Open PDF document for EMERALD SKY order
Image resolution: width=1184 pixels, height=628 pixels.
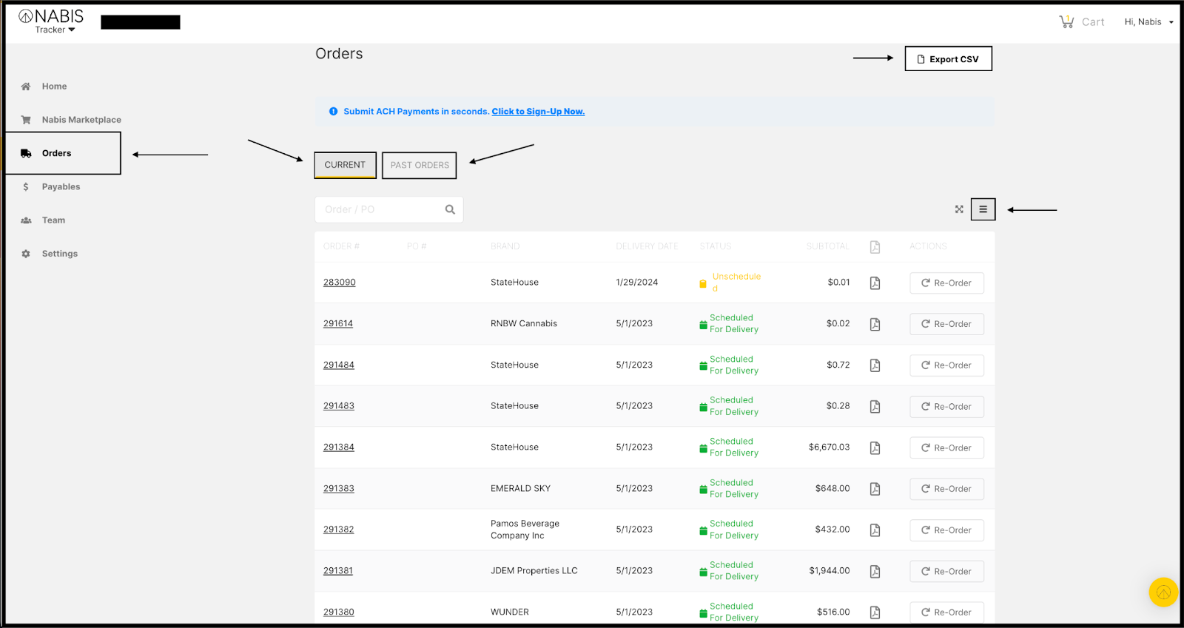coord(875,489)
